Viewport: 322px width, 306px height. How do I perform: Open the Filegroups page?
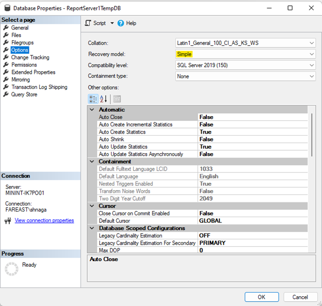click(x=22, y=42)
